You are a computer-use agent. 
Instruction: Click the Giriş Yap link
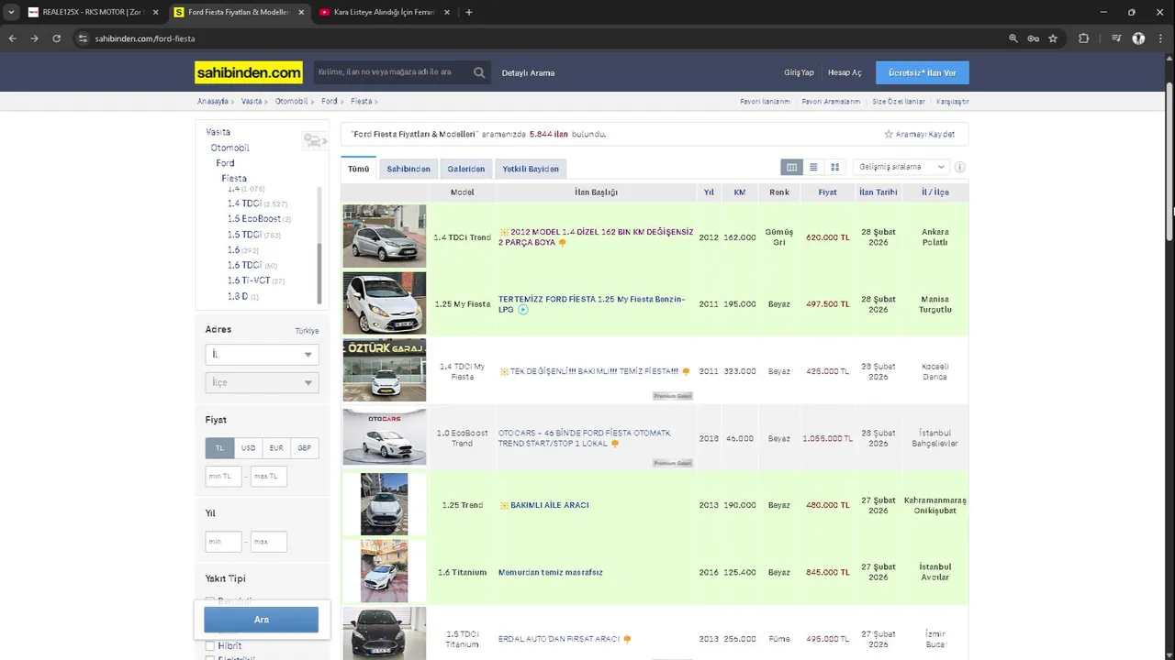[x=799, y=72]
